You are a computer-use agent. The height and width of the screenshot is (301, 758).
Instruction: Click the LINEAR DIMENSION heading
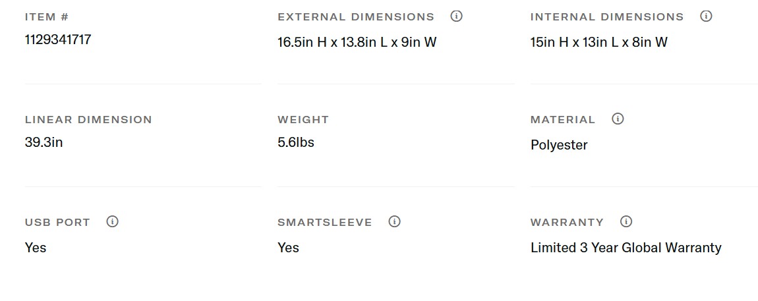click(x=88, y=120)
